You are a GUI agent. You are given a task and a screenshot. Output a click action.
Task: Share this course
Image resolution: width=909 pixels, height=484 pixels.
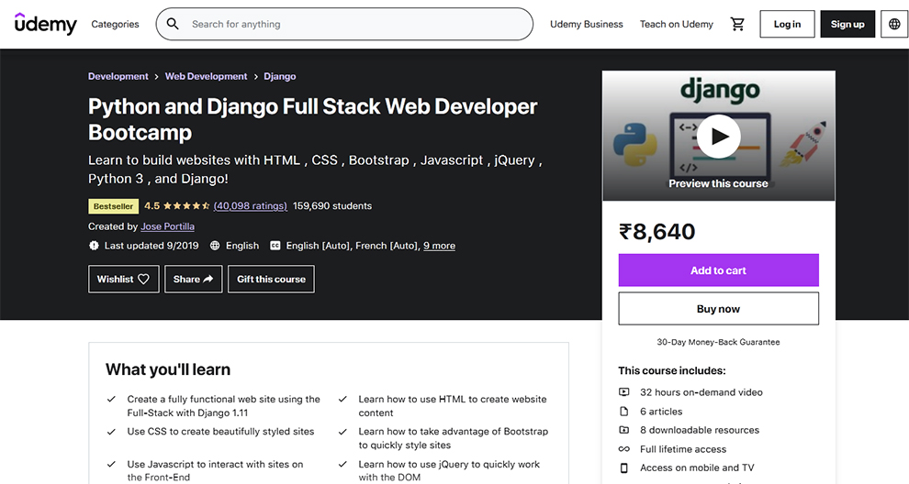tap(193, 279)
